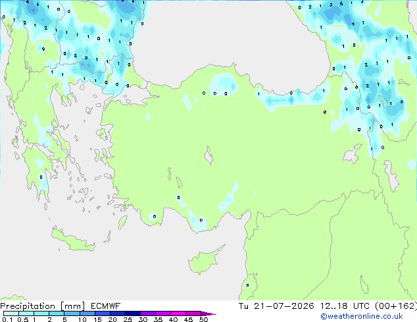
Task: Click the 30 to 35 mm purple swatch
Action: [x=147, y=313]
